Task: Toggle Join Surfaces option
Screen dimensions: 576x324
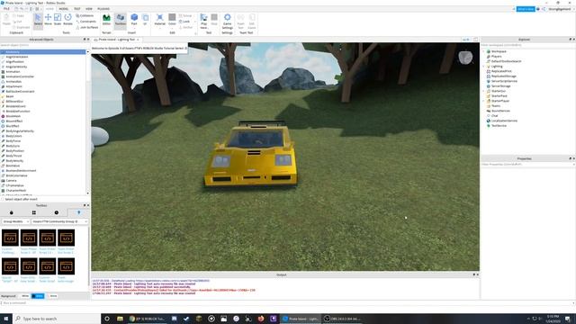Action: click(87, 27)
